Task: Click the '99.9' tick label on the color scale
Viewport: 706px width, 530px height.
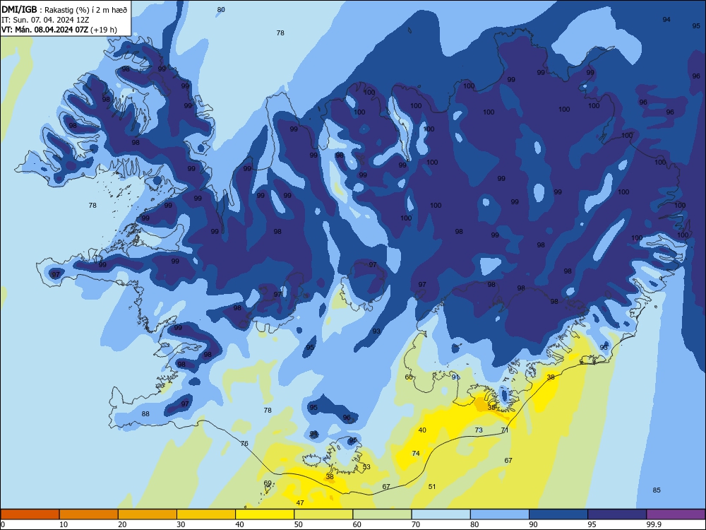Action: (653, 524)
